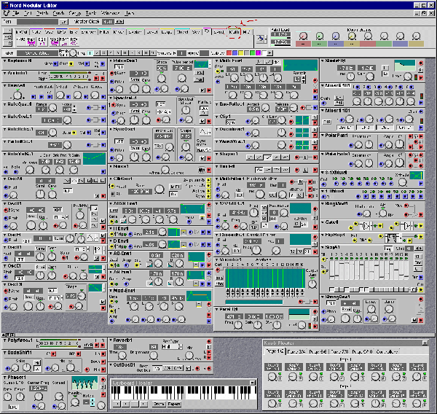Click the red-circled module group tab
437x414 pixels.
coord(234,33)
